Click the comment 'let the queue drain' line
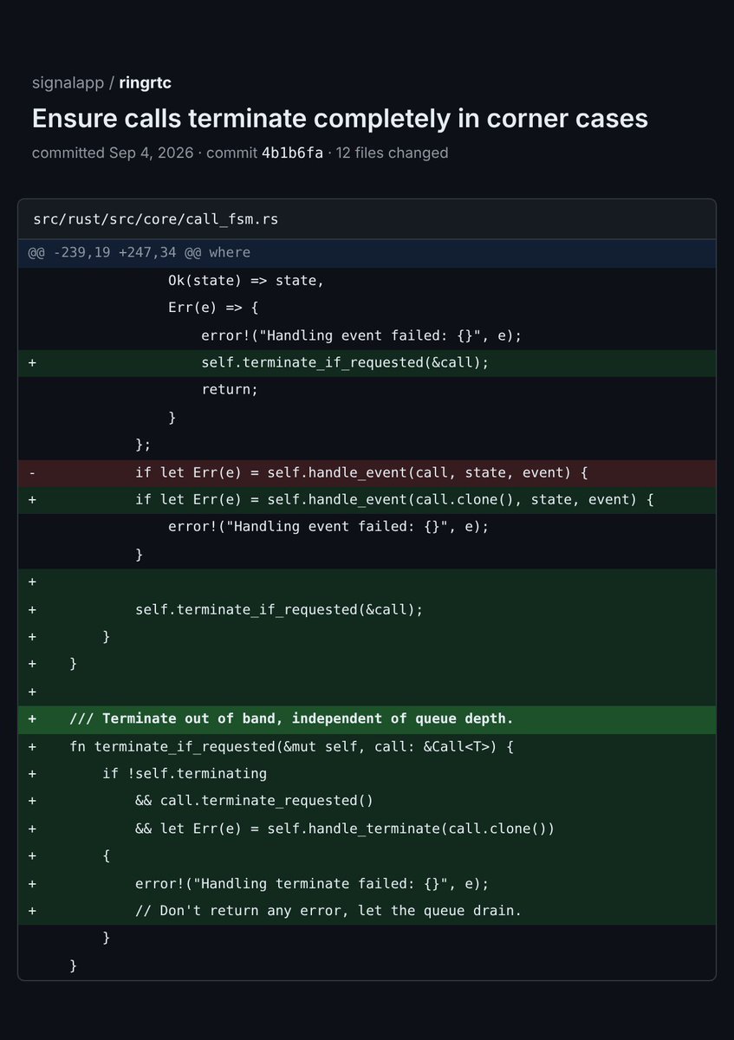Image resolution: width=734 pixels, height=1040 pixels. pos(367,911)
